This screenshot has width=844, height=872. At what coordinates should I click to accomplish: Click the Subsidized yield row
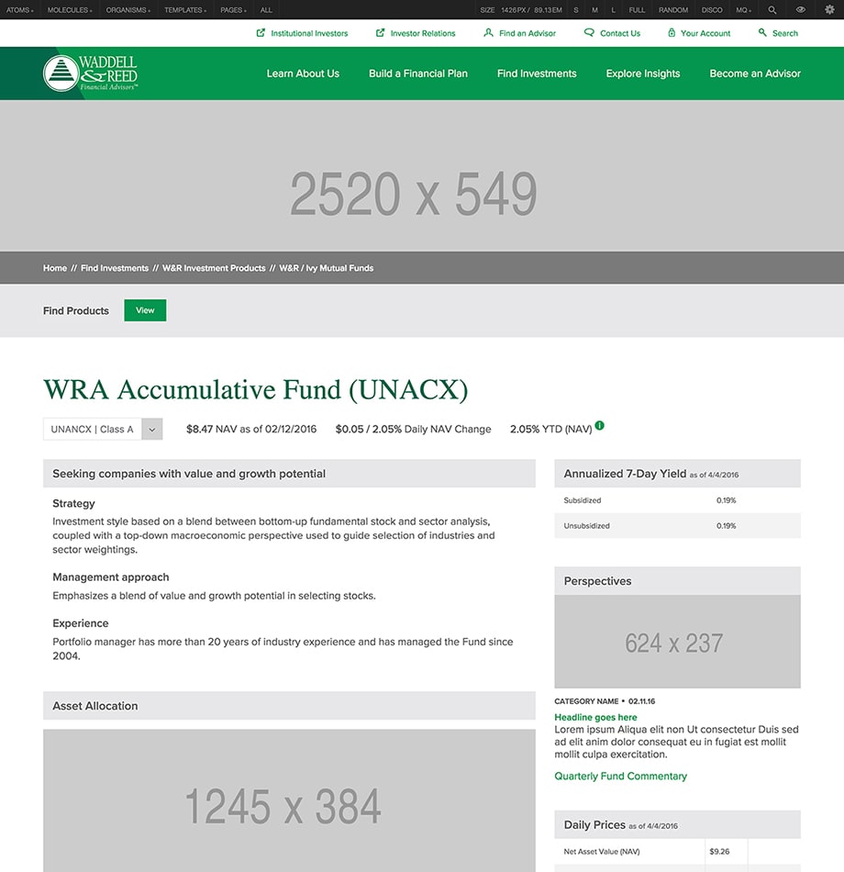[677, 500]
